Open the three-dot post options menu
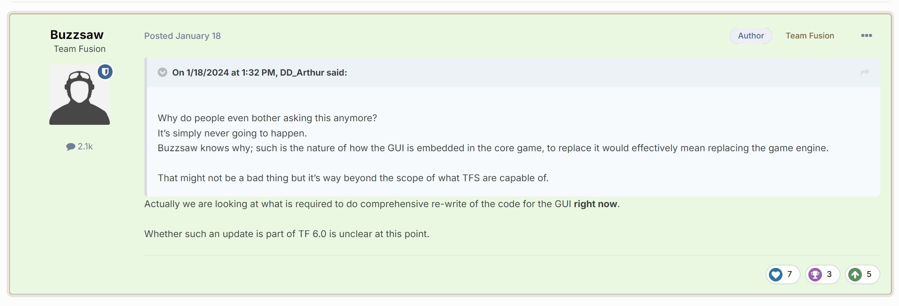The image size is (899, 306). click(866, 36)
